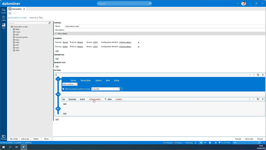Move the Set Parameter action up
This screenshot has height=150, width=266.
coord(250,99)
